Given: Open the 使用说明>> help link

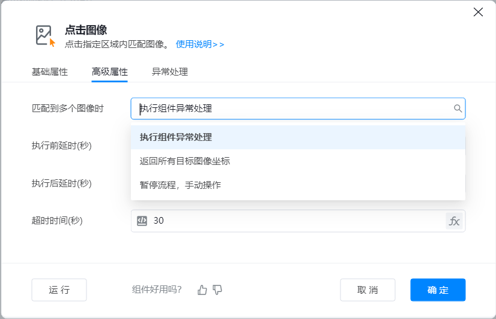Looking at the screenshot, I should (200, 44).
